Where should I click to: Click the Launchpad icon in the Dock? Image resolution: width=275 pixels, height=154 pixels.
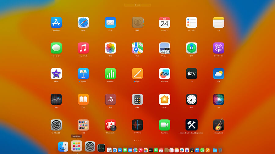[x=76, y=146]
